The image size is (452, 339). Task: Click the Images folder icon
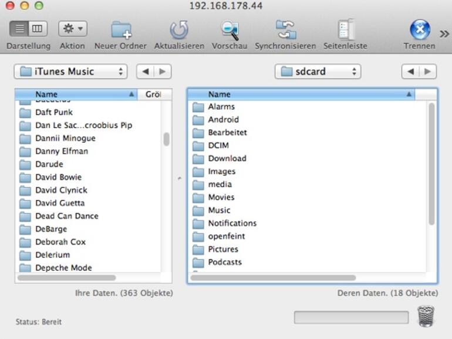198,172
